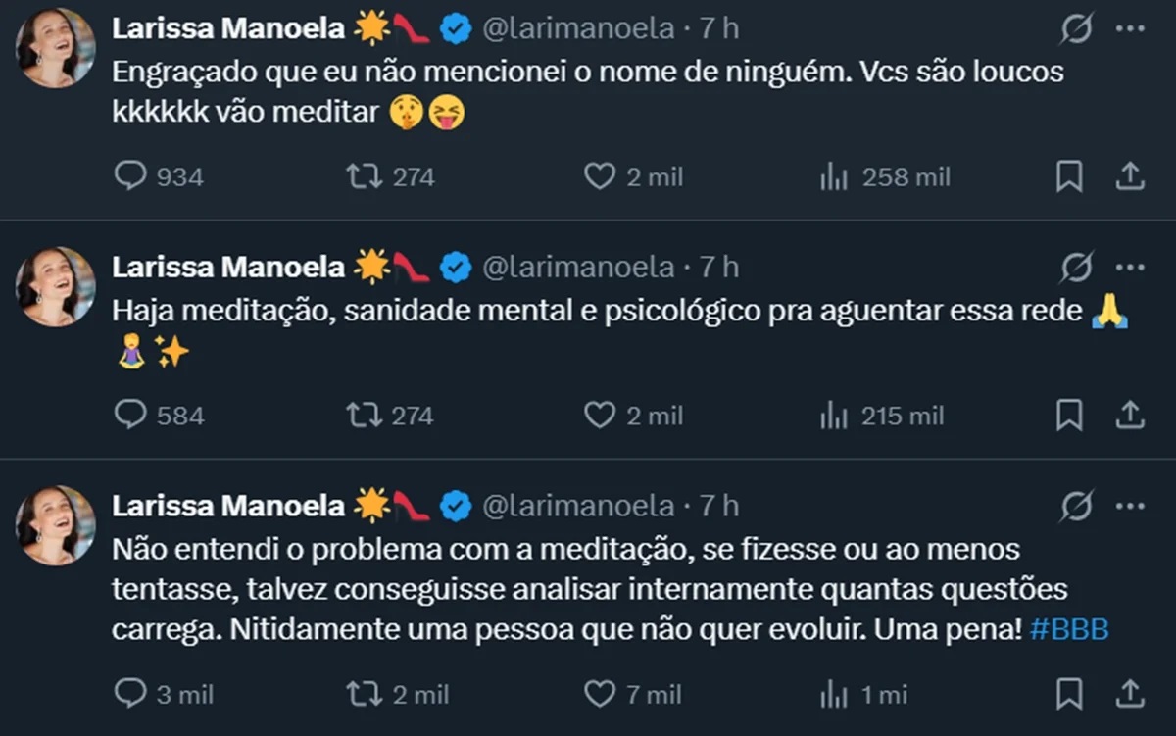Open Larissa Manoela's name on third tweet
1176x736 pixels.
click(x=228, y=506)
